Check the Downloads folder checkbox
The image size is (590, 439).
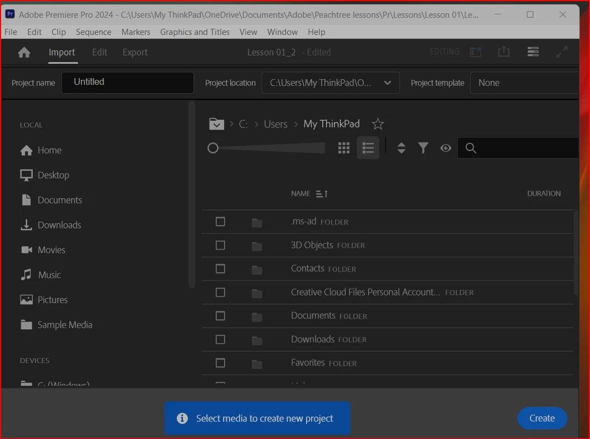click(221, 339)
